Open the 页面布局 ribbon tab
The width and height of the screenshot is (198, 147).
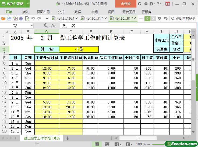pos(43,12)
